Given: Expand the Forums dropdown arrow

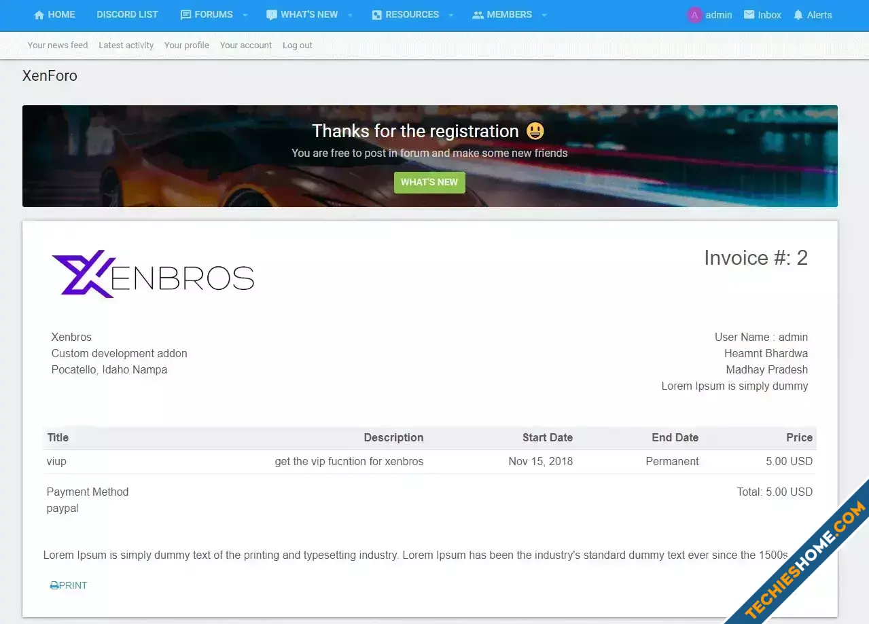Looking at the screenshot, I should 245,15.
